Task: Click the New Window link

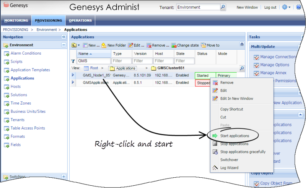Action: [247, 7]
